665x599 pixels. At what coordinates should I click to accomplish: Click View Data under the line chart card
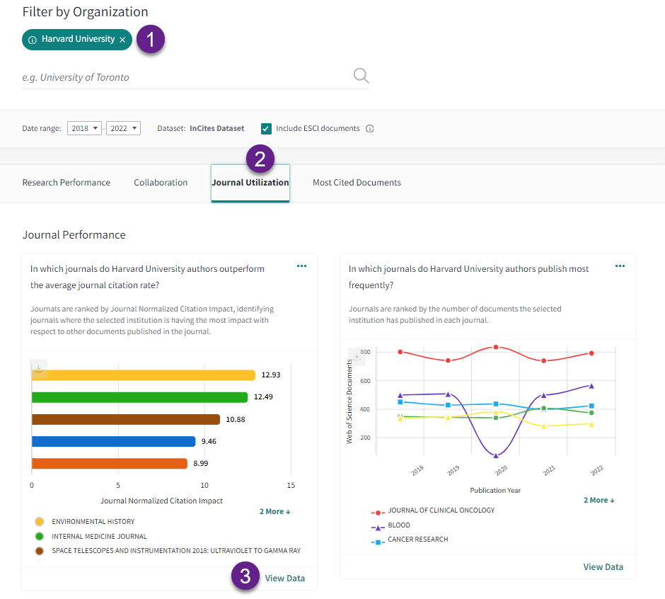603,566
